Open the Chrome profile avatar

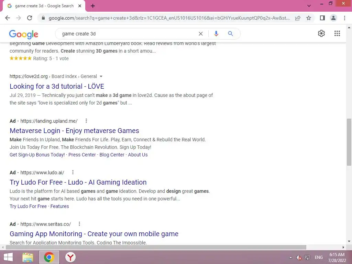333,18
